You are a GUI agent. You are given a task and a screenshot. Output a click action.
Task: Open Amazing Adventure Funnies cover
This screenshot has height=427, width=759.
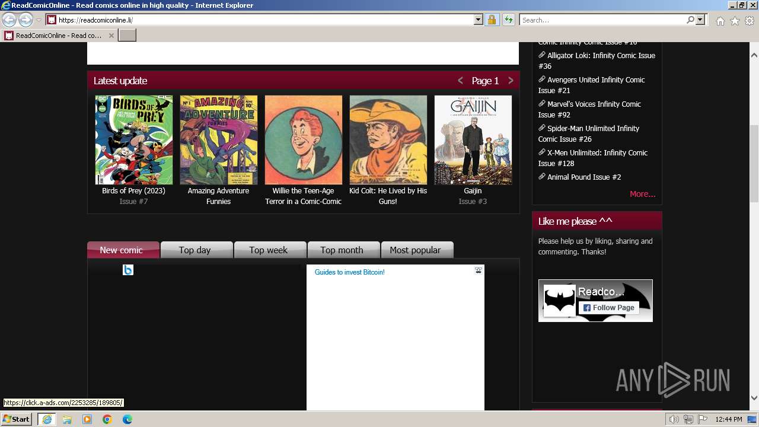[219, 140]
